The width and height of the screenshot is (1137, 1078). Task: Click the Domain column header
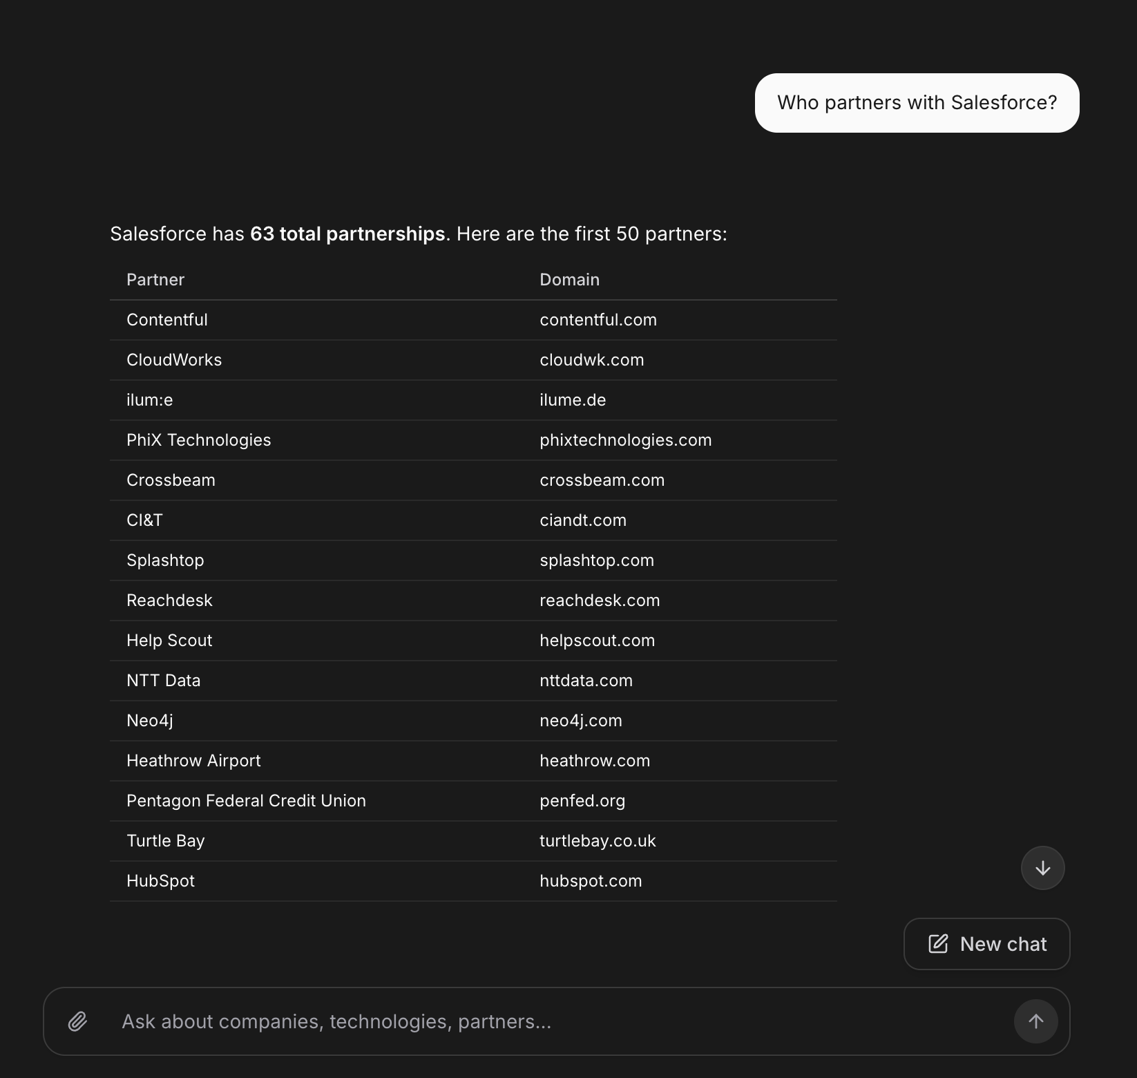point(569,280)
